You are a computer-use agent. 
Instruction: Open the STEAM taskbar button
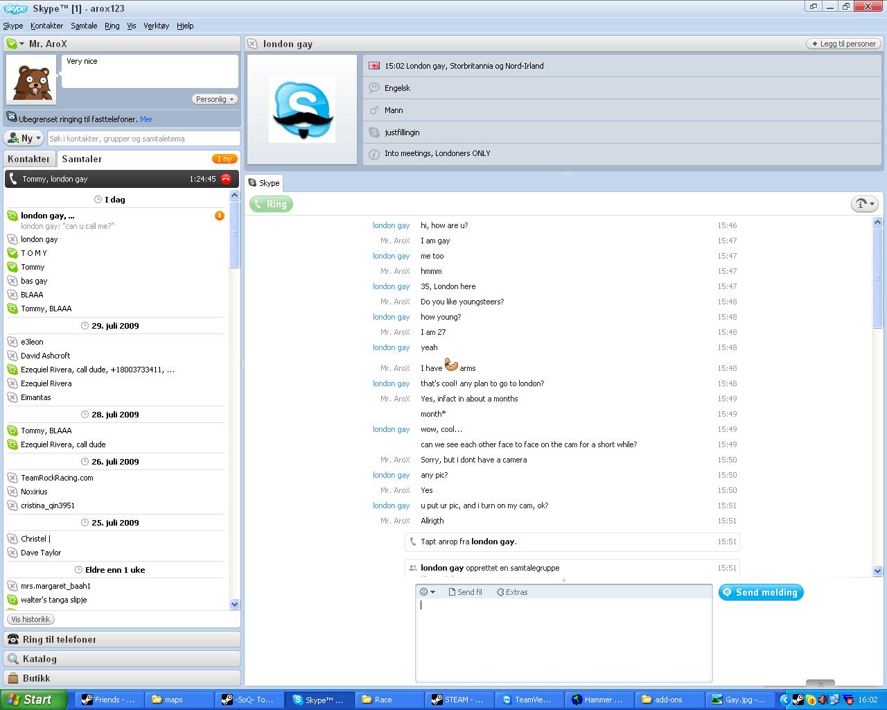(x=458, y=700)
